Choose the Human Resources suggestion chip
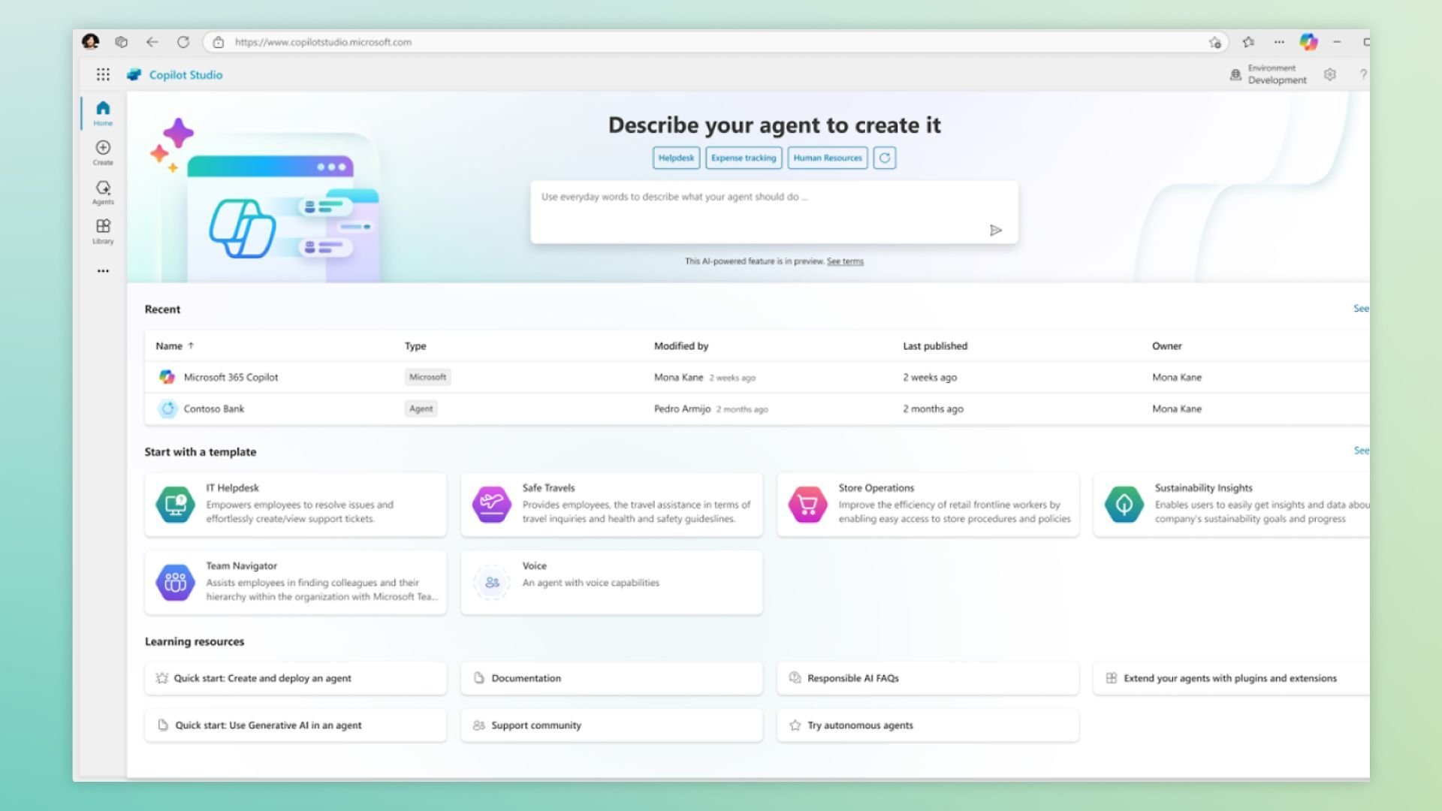This screenshot has width=1442, height=811. click(x=828, y=158)
